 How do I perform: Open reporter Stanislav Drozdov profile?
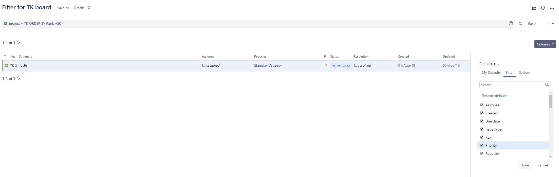(x=268, y=65)
